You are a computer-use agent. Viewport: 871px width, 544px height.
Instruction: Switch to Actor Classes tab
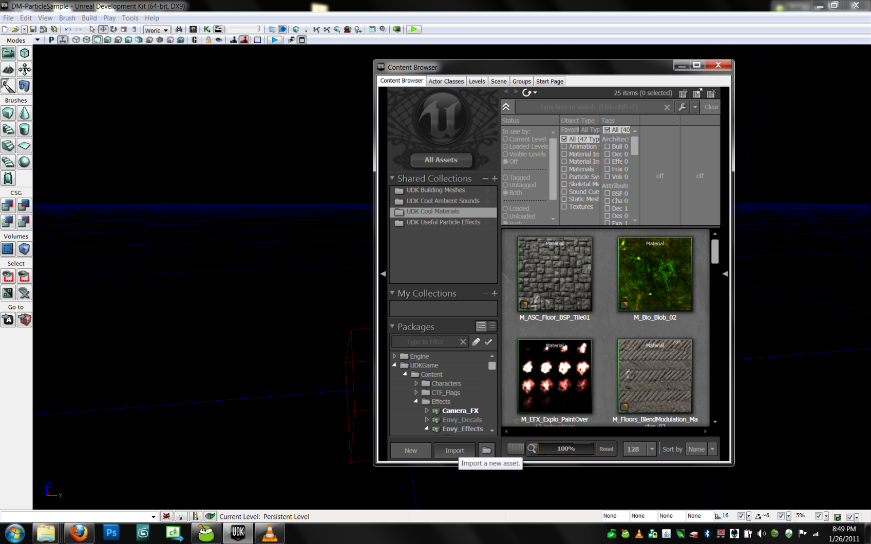(x=446, y=81)
